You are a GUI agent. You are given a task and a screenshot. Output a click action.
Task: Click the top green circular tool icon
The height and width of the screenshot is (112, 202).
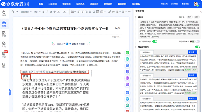pos(127,53)
